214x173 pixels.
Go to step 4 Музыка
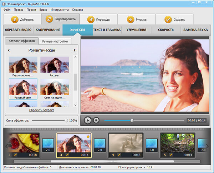137,20
